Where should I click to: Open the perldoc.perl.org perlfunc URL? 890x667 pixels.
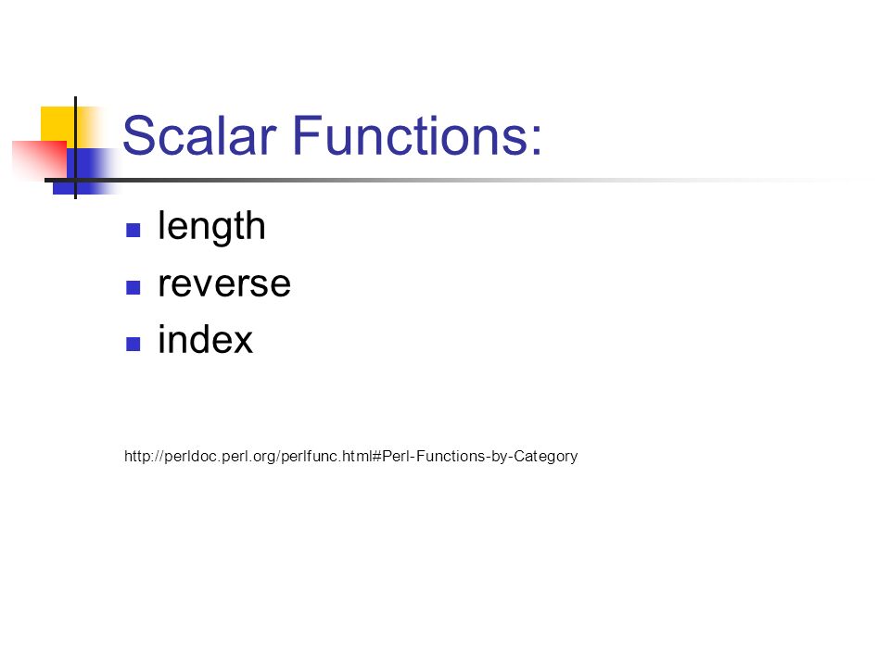(x=350, y=457)
